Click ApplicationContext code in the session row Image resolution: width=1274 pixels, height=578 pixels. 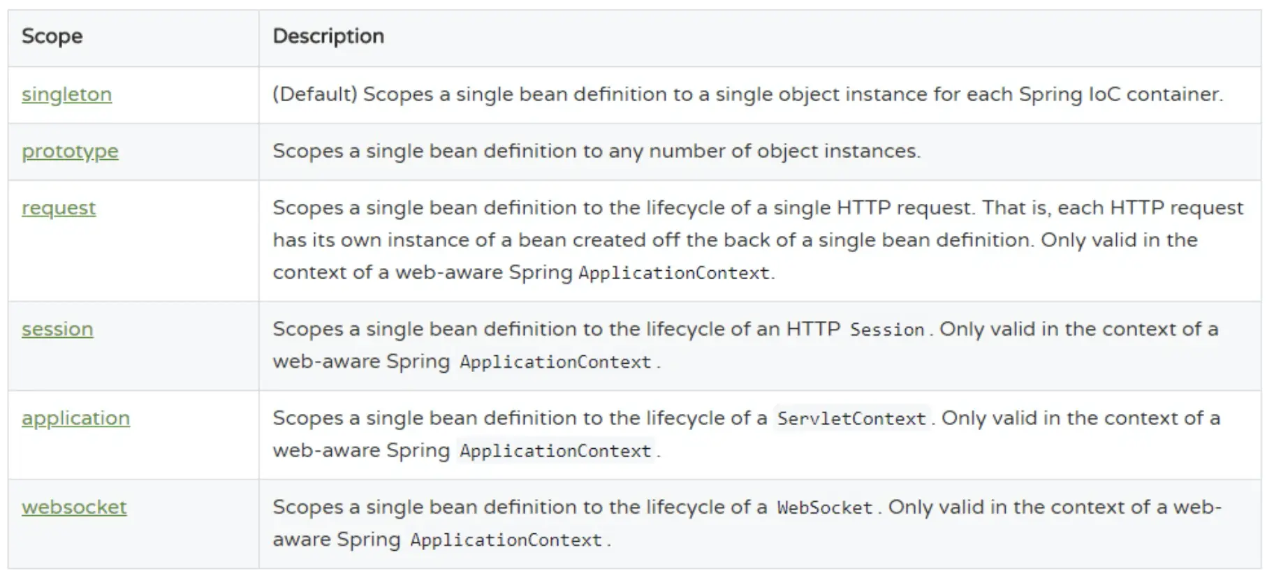click(555, 362)
